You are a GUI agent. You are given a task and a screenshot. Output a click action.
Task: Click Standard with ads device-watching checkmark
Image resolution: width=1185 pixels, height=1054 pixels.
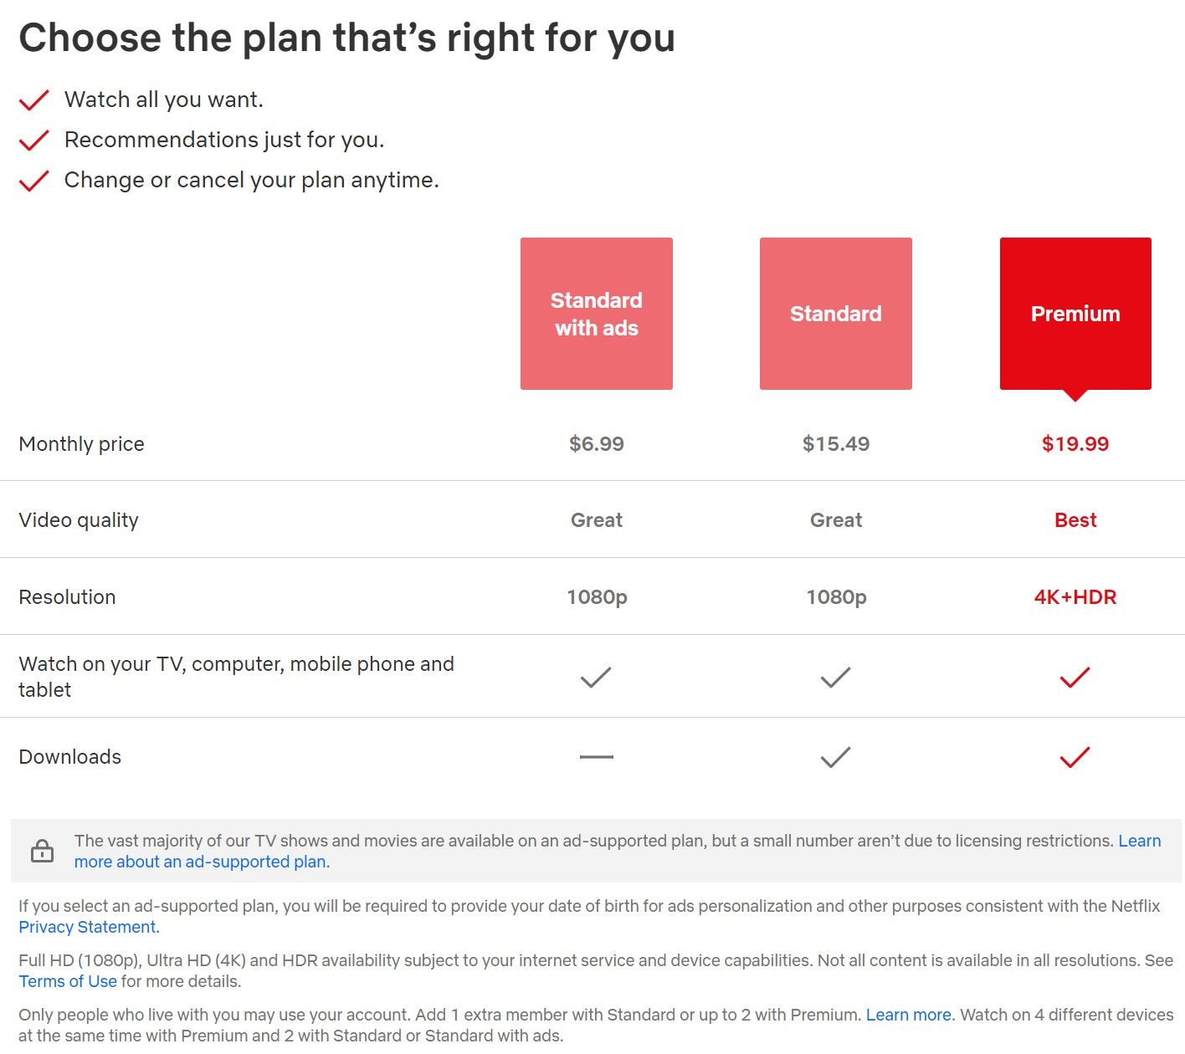(596, 678)
